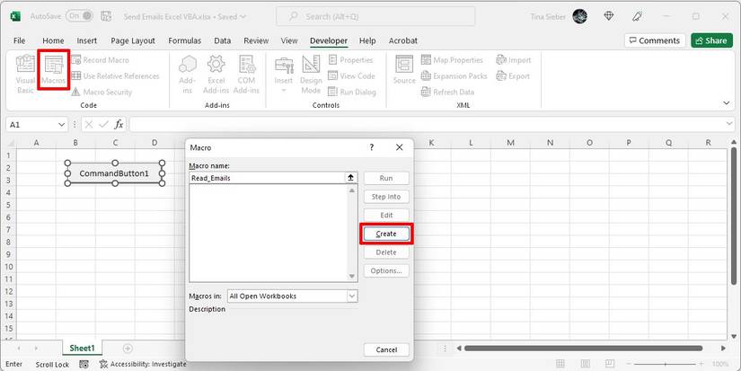Click the XML Export button

[x=513, y=76]
